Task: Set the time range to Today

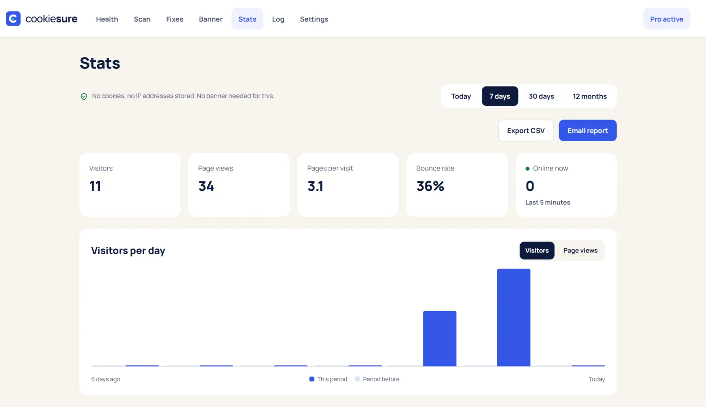Action: tap(461, 96)
